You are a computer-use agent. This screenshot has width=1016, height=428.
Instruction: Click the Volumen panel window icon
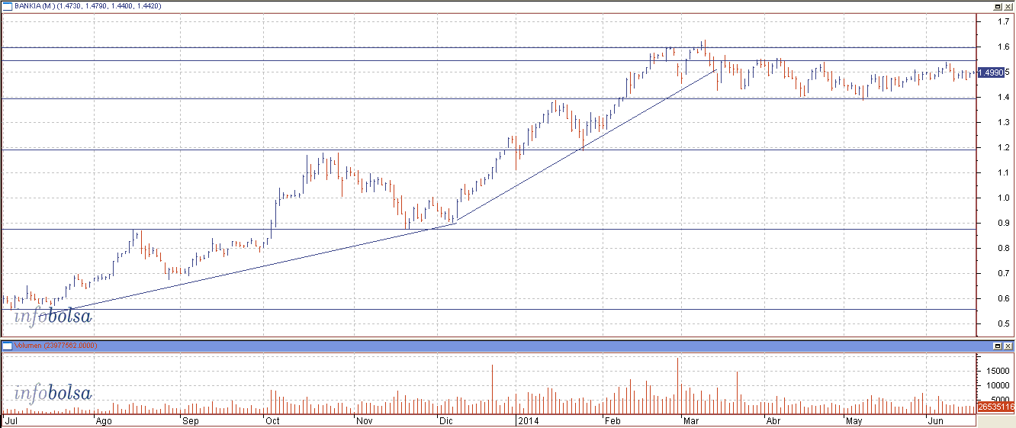tap(7, 346)
